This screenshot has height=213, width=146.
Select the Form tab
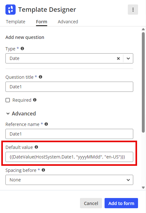[41, 22]
